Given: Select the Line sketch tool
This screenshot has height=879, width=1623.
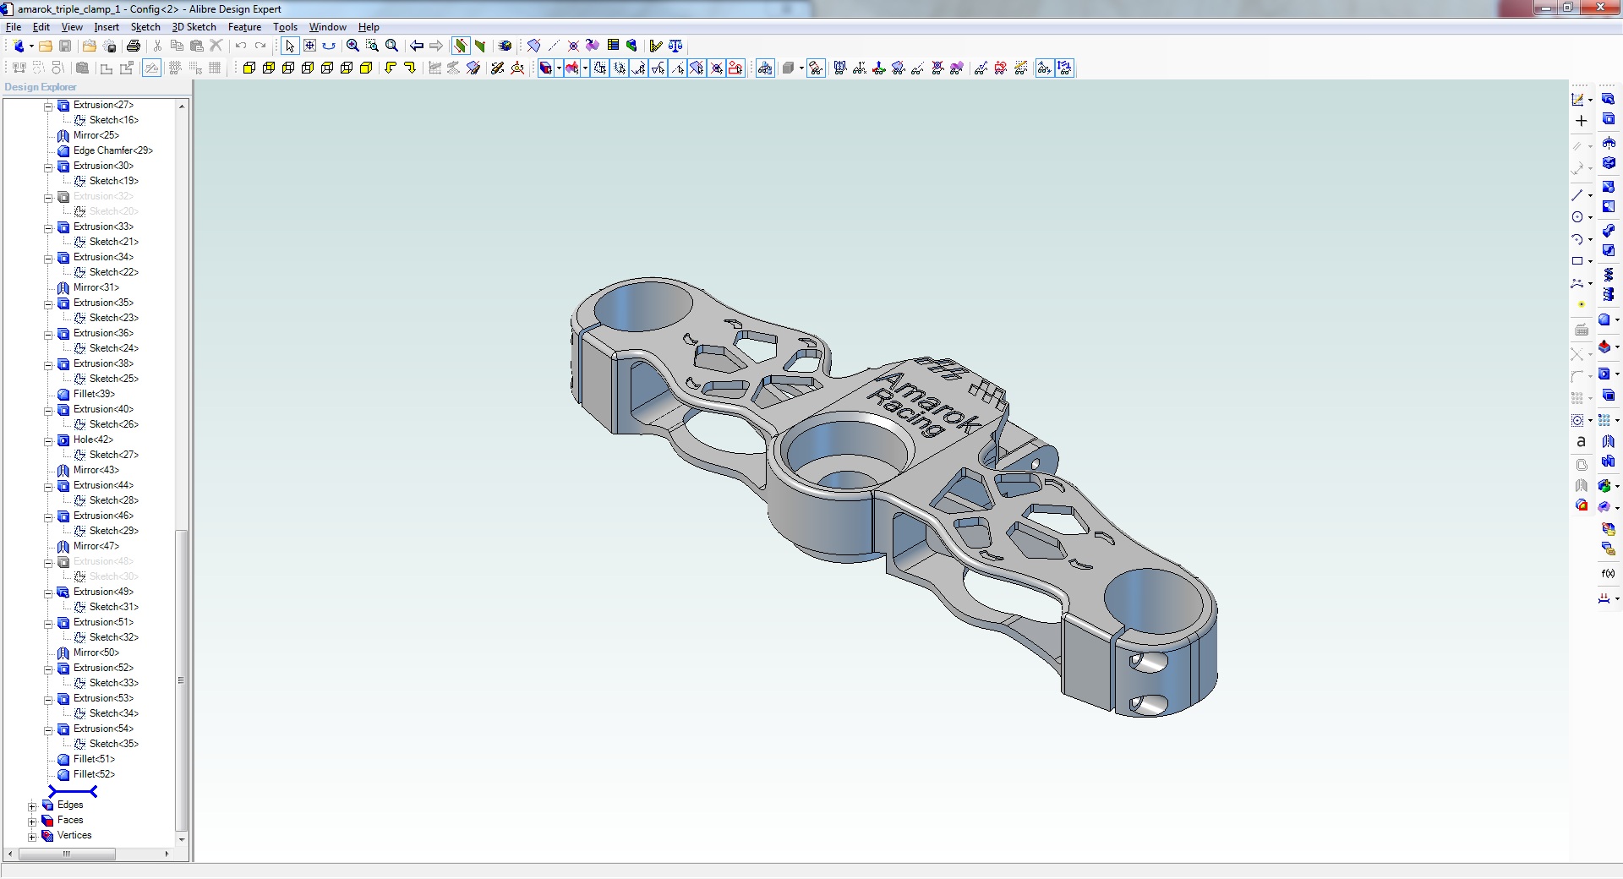Looking at the screenshot, I should [x=1577, y=195].
